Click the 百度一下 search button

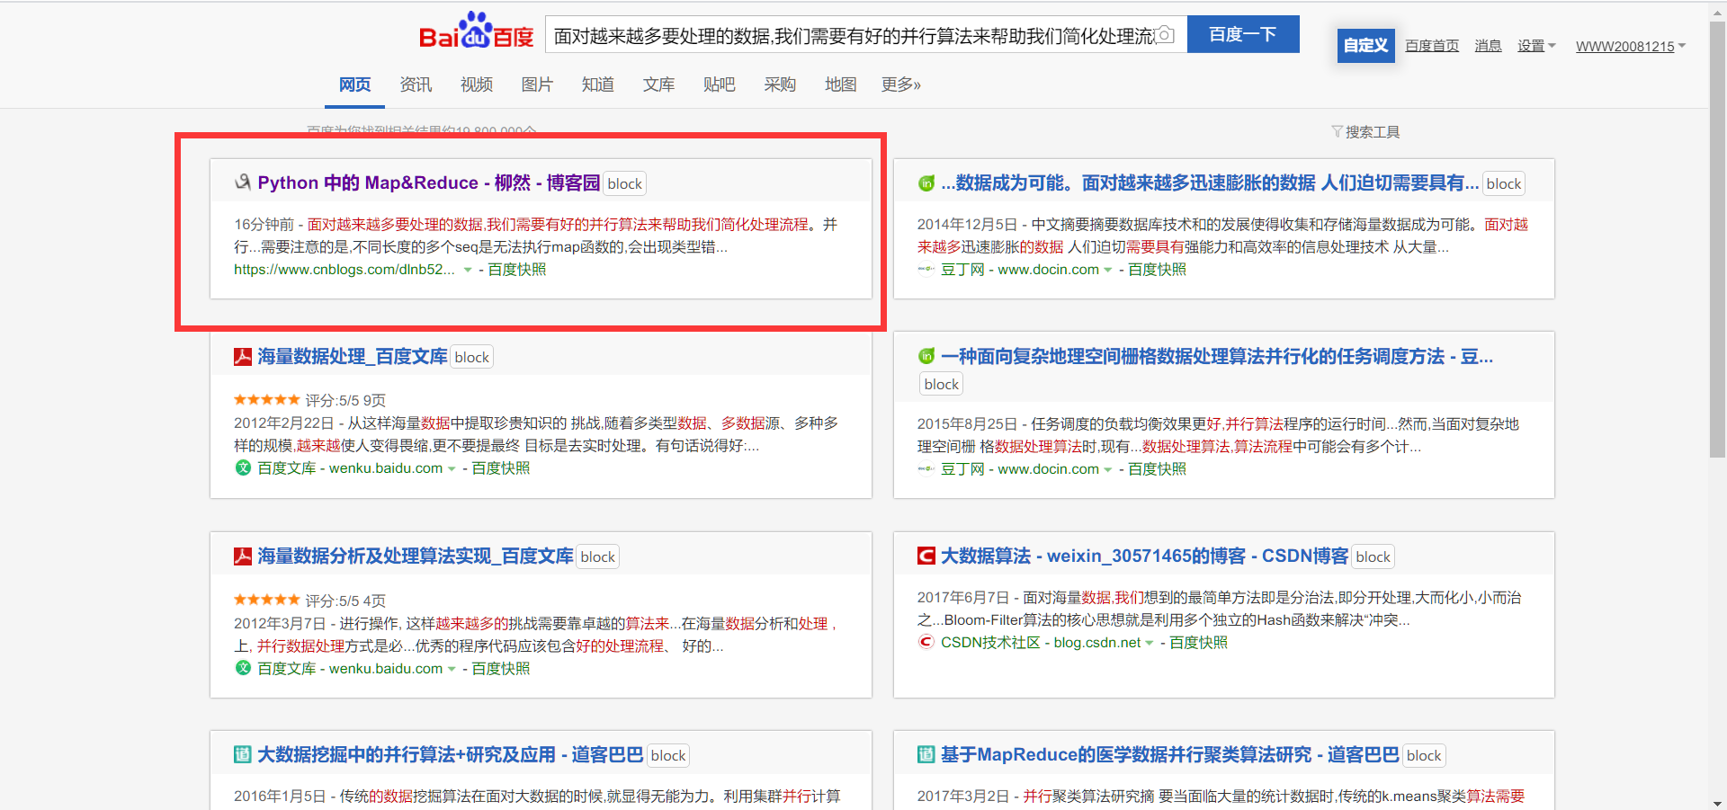[1243, 34]
